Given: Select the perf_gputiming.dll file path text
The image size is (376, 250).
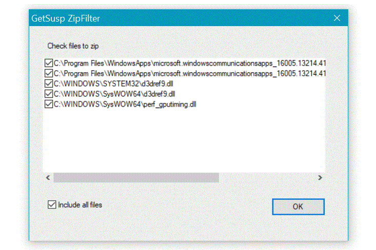Looking at the screenshot, I should pos(126,104).
